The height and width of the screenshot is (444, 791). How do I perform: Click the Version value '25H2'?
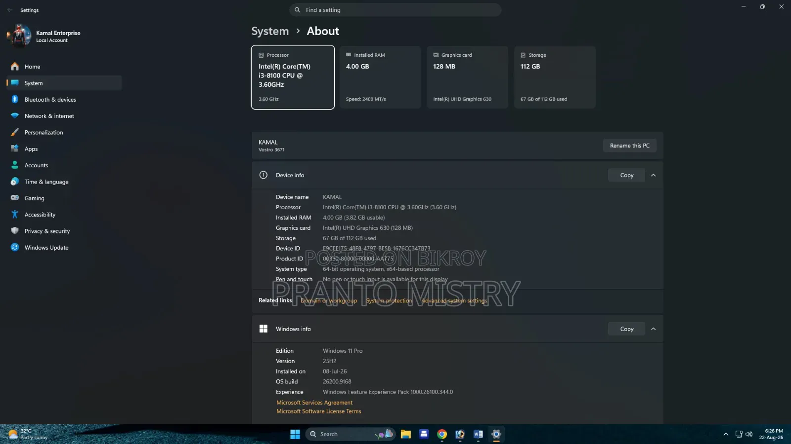[330, 361]
